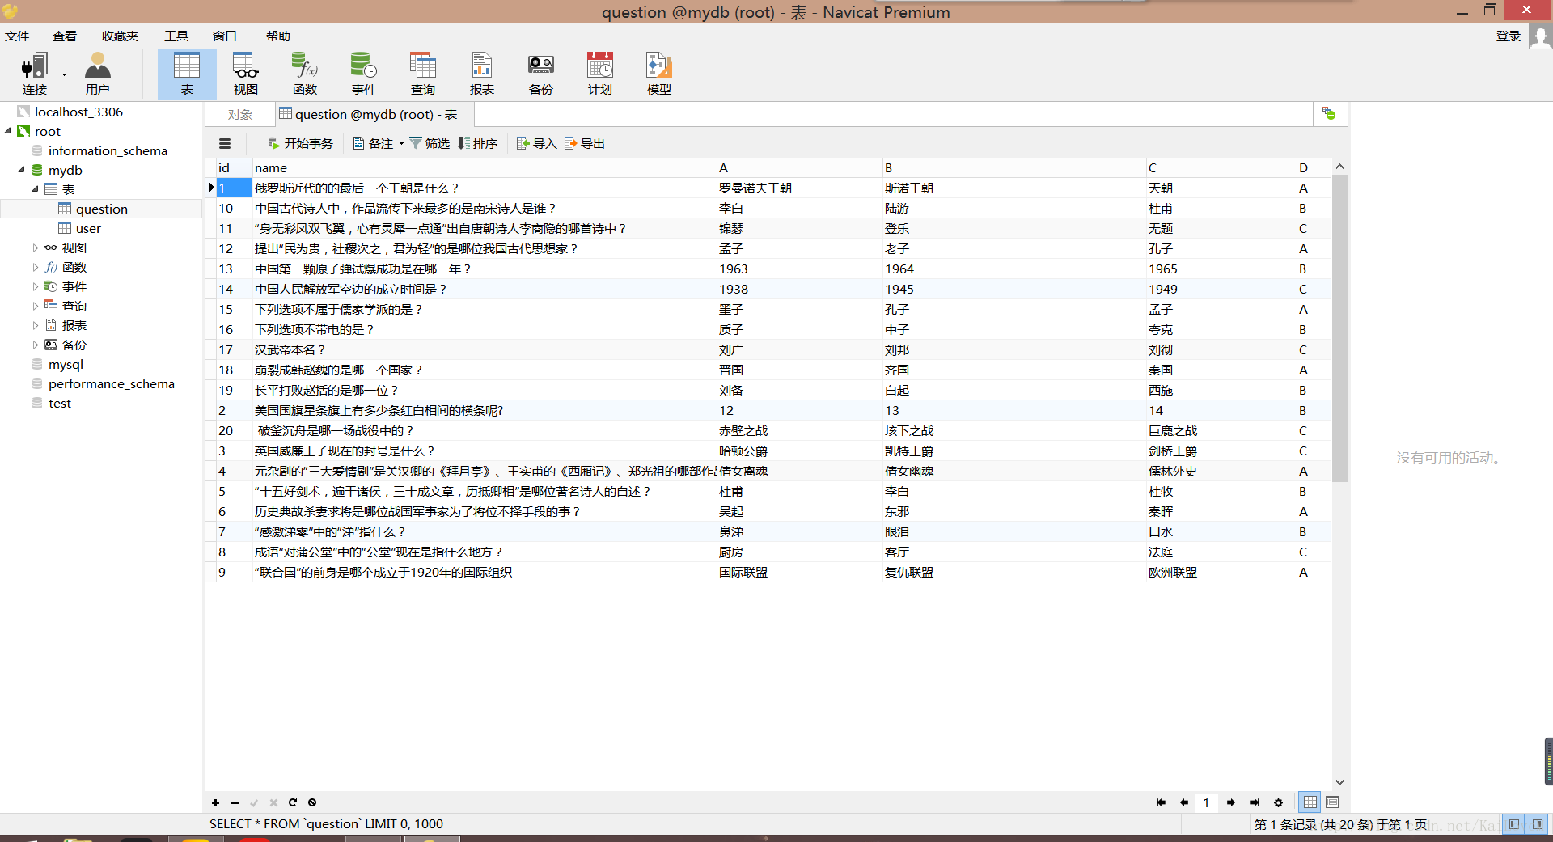The image size is (1553, 842).
Task: Select the 表 (Table) toolbar icon
Action: [187, 74]
